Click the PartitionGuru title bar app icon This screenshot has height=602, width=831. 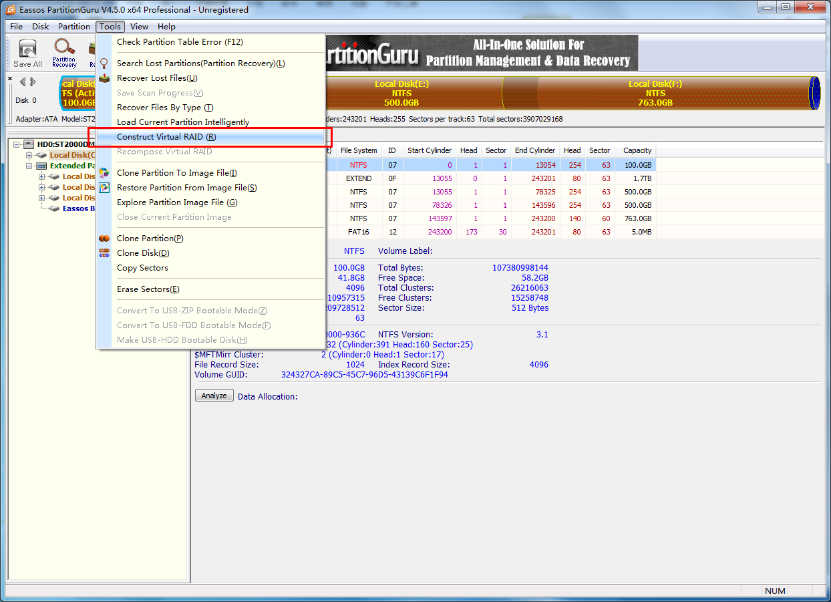[10, 9]
